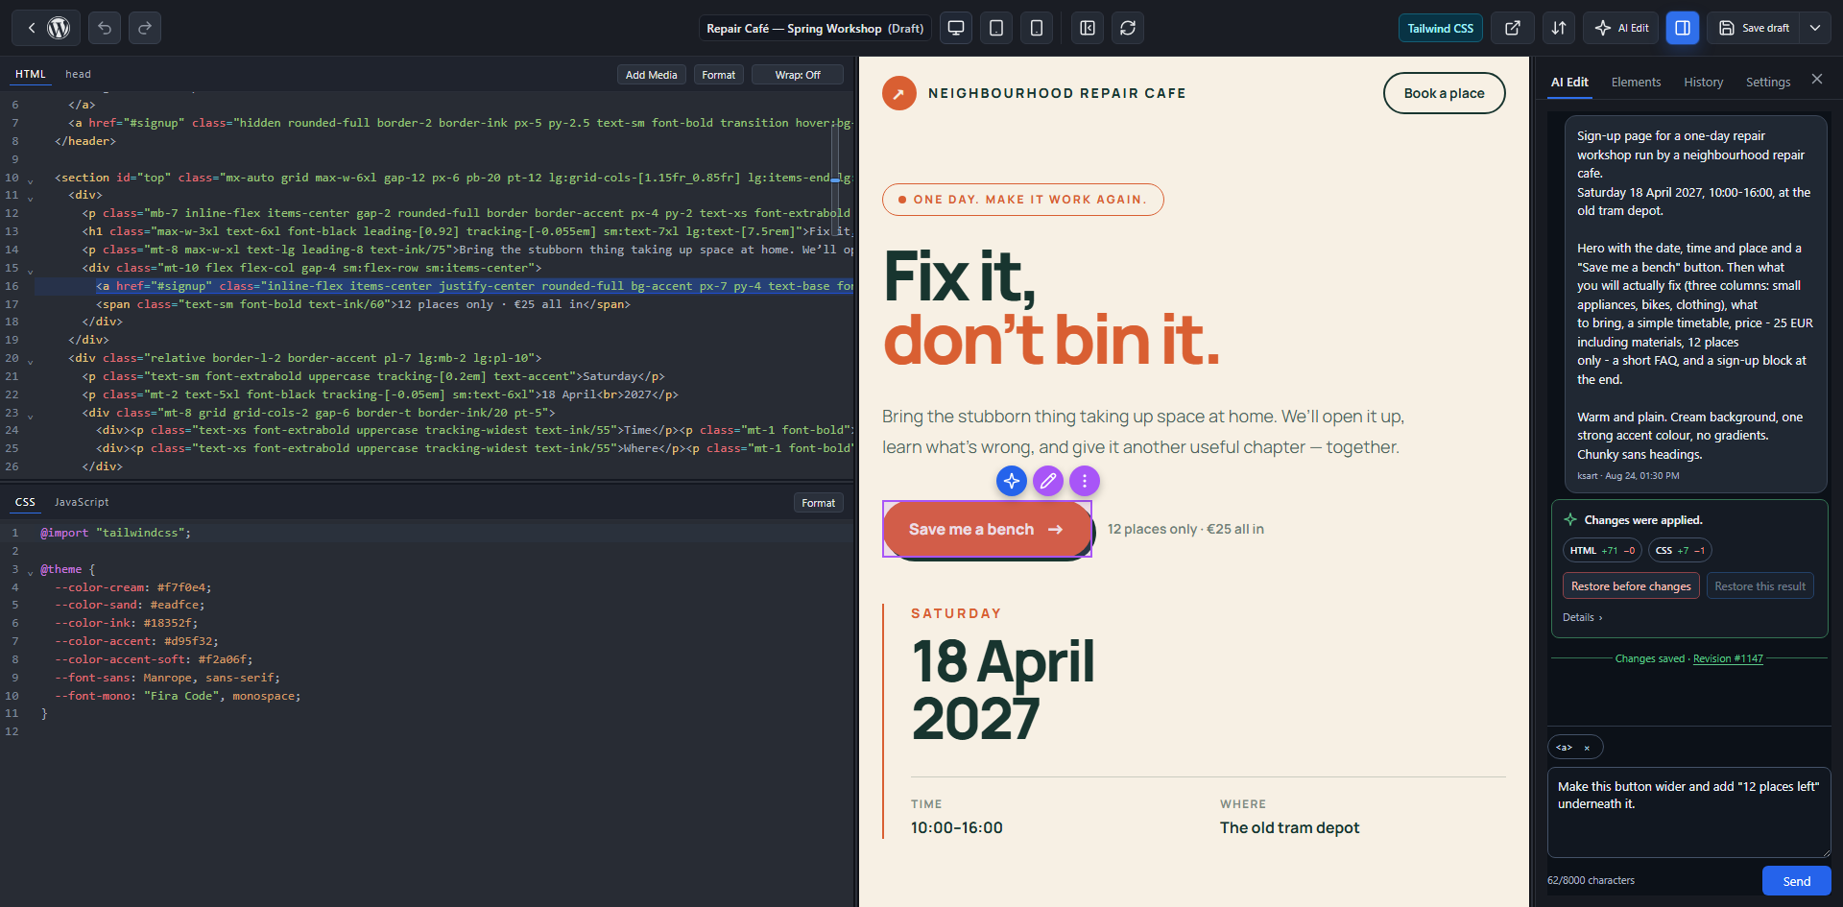Open preview in a new tab
The width and height of the screenshot is (1843, 907).
click(1513, 28)
